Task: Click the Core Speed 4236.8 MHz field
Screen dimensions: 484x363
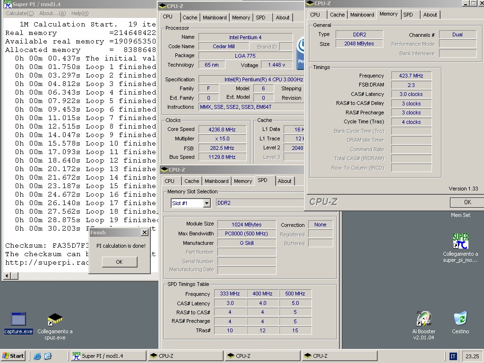Action: pos(222,130)
